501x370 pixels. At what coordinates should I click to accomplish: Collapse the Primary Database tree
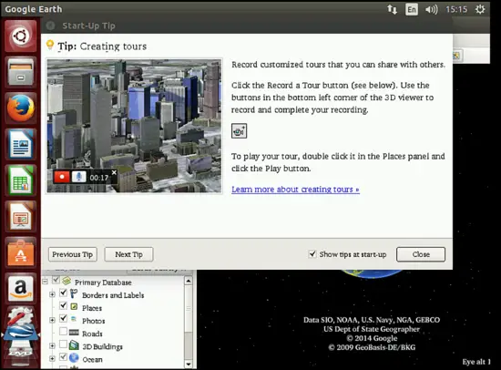click(x=45, y=282)
